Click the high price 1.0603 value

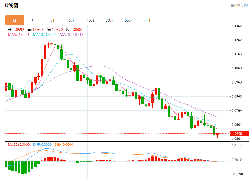point(38,30)
